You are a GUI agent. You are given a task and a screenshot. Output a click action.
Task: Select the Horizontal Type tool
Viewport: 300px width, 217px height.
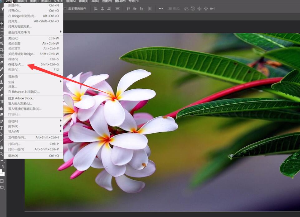click(2, 128)
